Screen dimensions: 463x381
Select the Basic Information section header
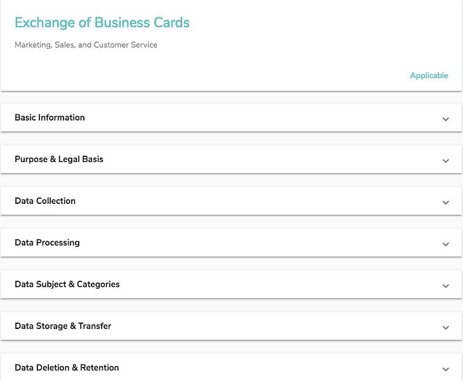[x=50, y=117]
